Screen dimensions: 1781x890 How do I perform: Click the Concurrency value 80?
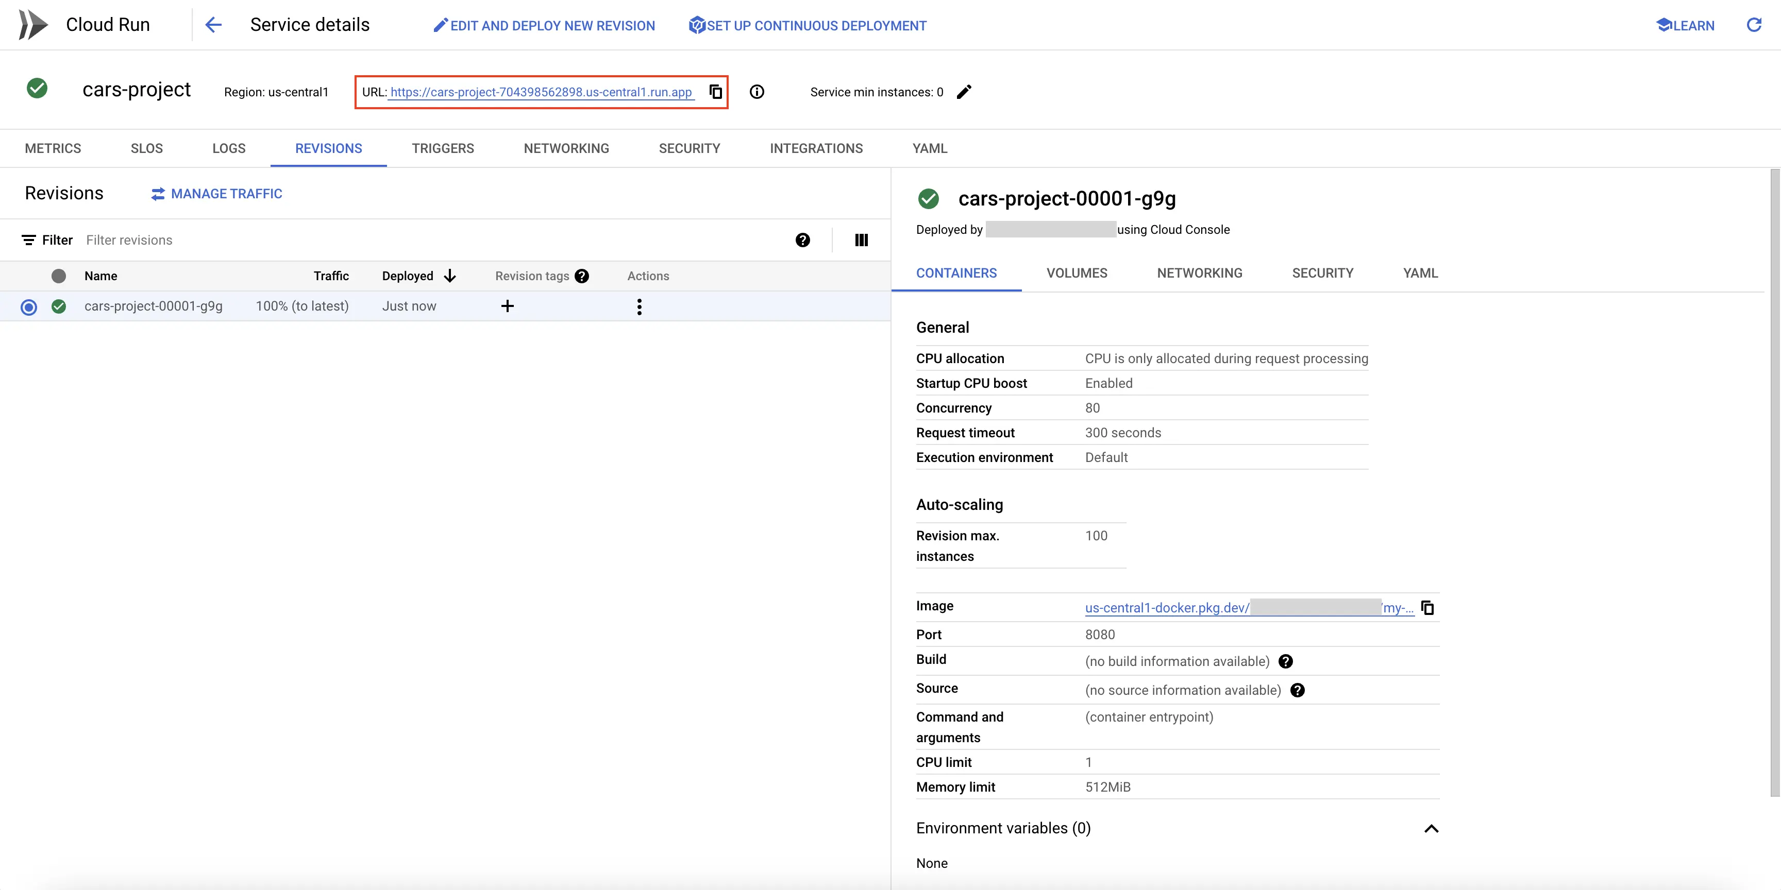click(x=1093, y=408)
